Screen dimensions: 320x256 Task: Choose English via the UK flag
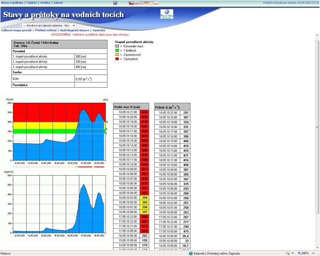click(141, 3)
